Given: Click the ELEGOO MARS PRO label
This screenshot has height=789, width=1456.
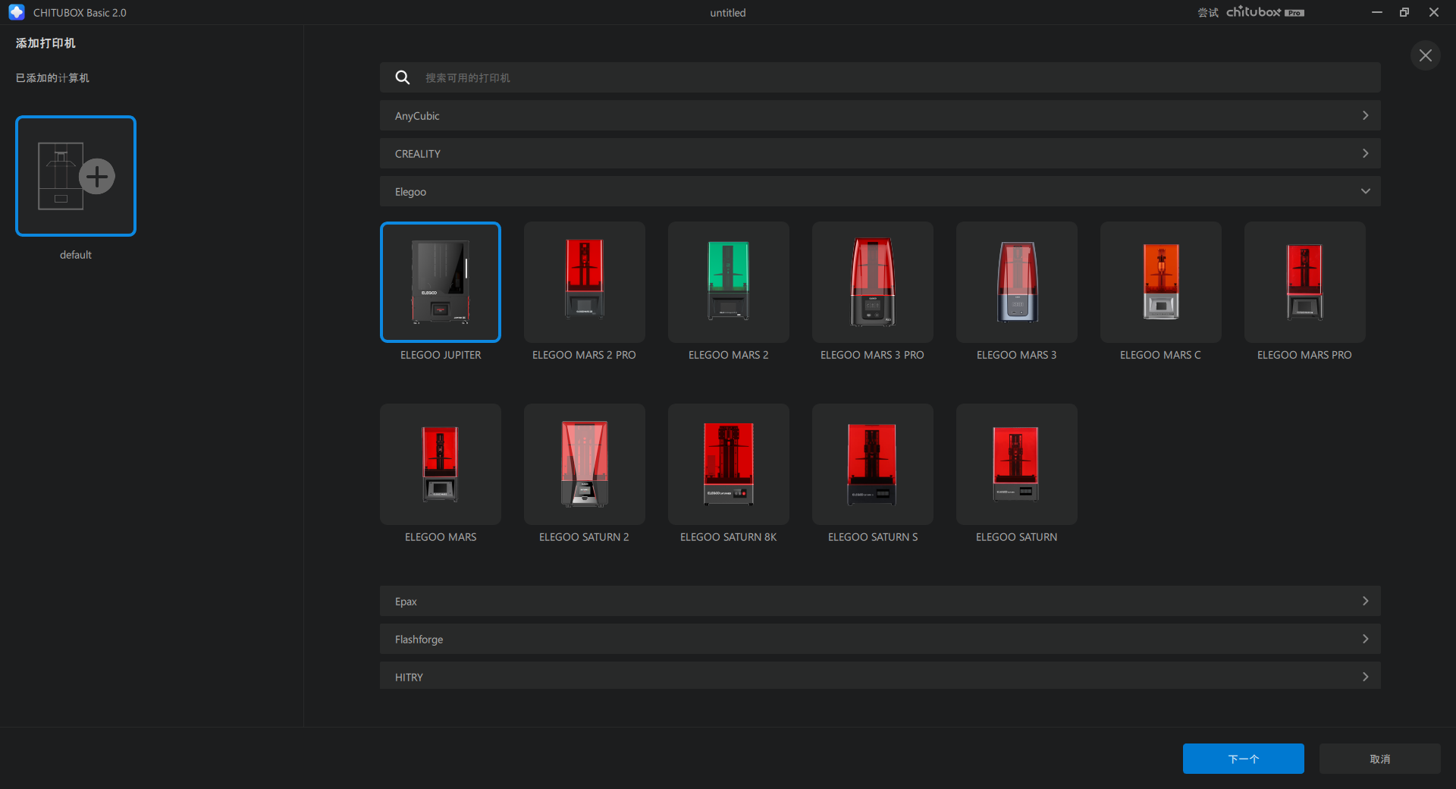Looking at the screenshot, I should click(x=1304, y=355).
